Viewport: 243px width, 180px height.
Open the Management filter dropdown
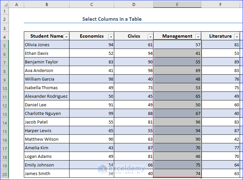point(198,37)
